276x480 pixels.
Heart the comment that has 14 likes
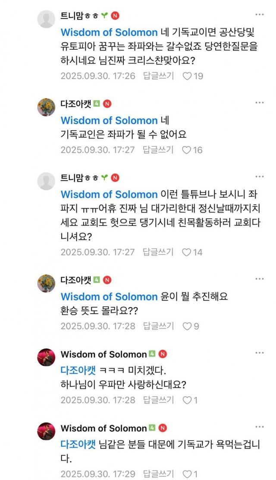(x=187, y=252)
